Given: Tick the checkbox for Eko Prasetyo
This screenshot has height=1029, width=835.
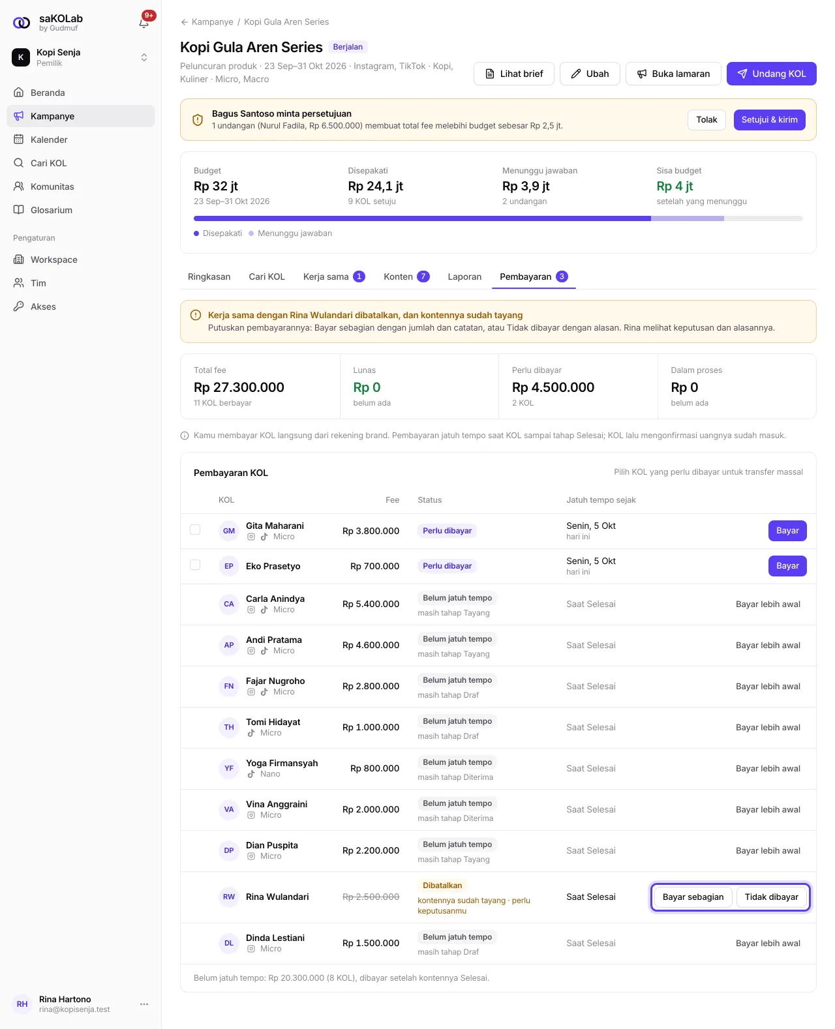Looking at the screenshot, I should pos(195,565).
